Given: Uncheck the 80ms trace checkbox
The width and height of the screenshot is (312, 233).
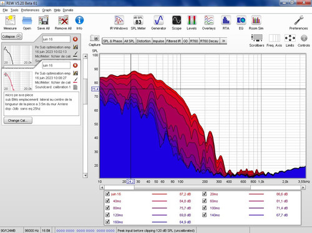Looking at the screenshot, I should click(x=107, y=208).
